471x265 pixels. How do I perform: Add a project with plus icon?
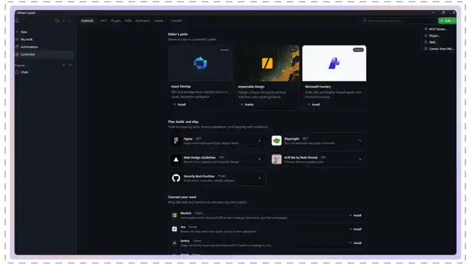pyautogui.click(x=70, y=65)
